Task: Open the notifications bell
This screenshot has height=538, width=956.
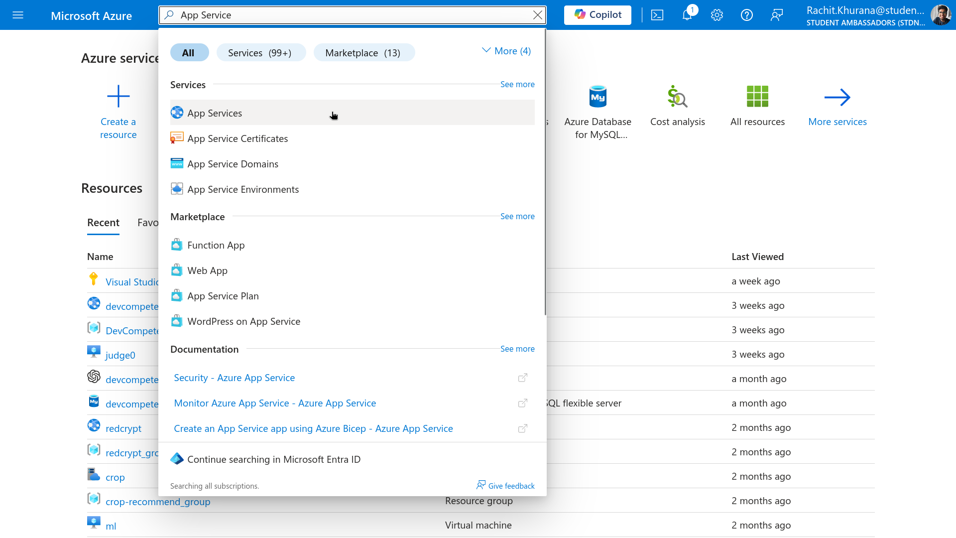Action: click(687, 15)
